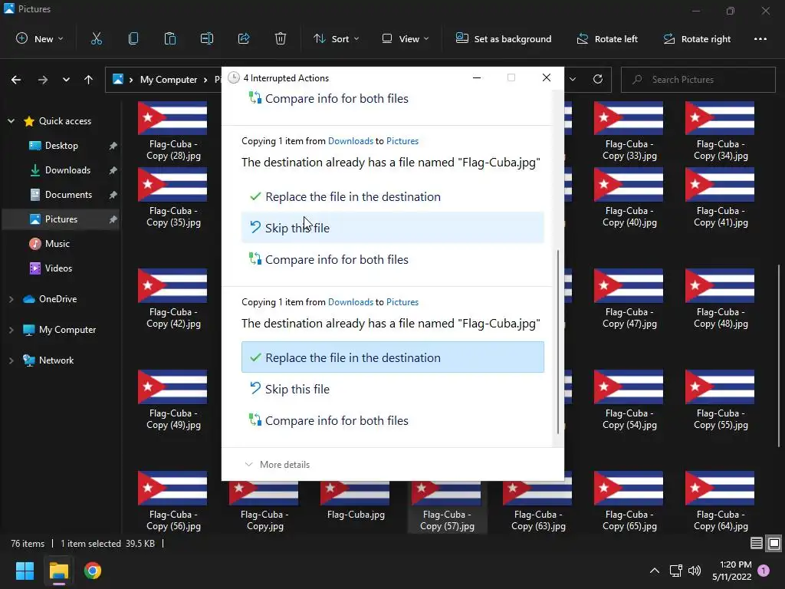Screen dimensions: 785x589
Task: Open Desktop in Quick access
Action: coord(61,146)
